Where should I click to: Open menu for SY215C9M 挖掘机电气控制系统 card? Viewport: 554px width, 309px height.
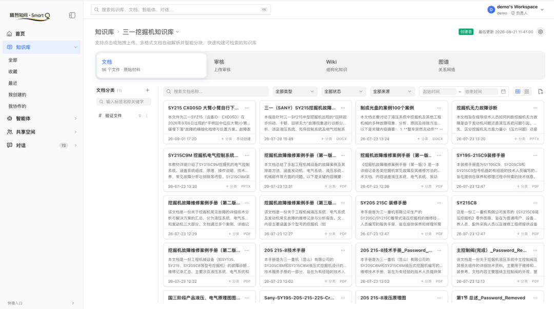click(x=247, y=155)
